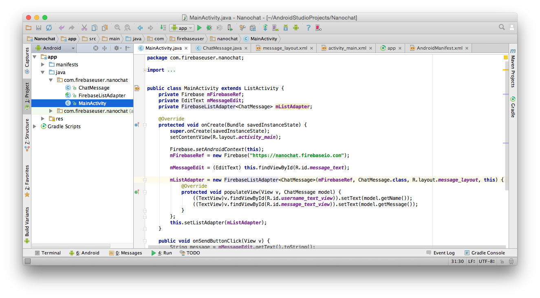
Task: Open the Event Log panel
Action: coord(441,253)
